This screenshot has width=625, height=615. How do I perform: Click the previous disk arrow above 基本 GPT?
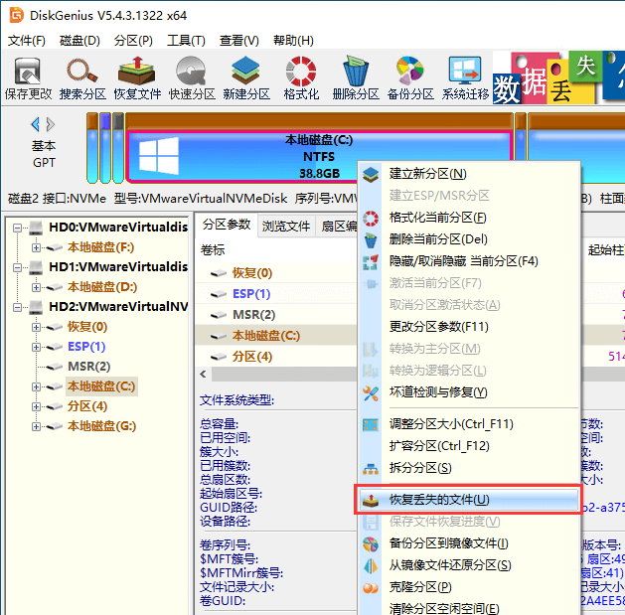point(36,124)
